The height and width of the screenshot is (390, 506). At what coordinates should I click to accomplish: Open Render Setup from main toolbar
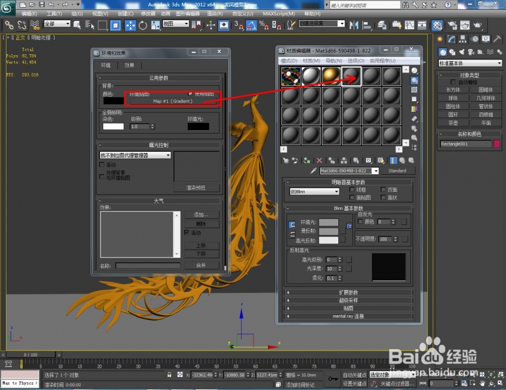(452, 25)
